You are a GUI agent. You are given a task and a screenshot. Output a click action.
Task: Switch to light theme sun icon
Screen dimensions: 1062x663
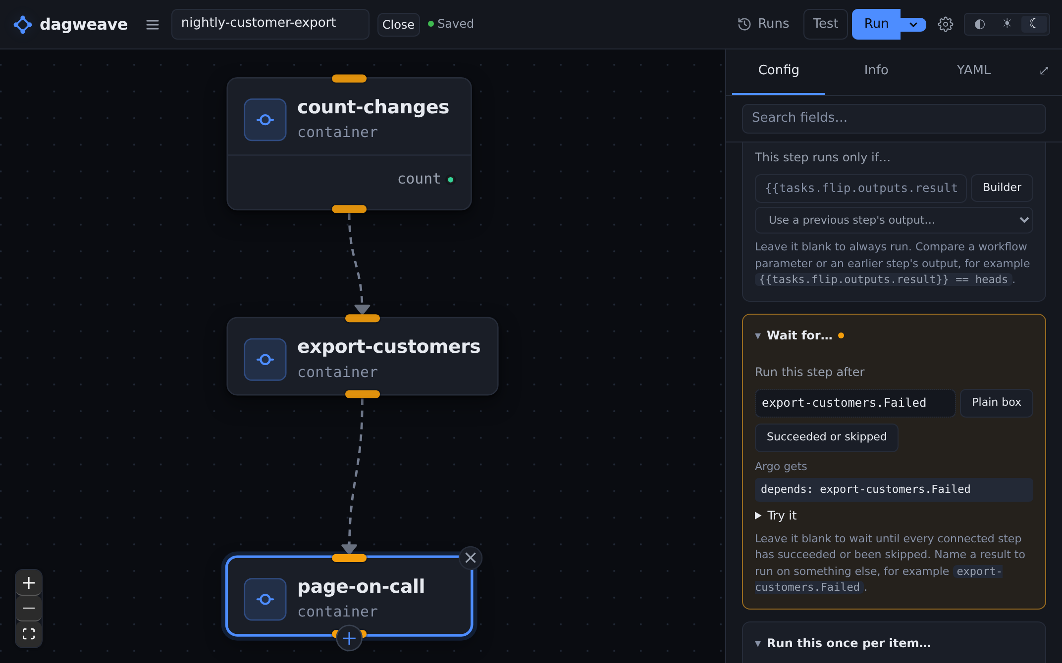(x=1007, y=24)
